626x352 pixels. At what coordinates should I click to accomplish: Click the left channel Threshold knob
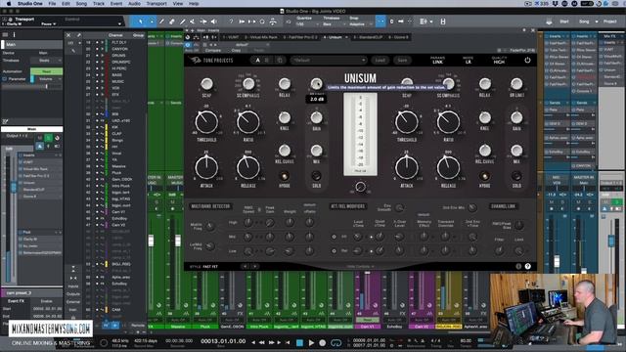tap(206, 122)
